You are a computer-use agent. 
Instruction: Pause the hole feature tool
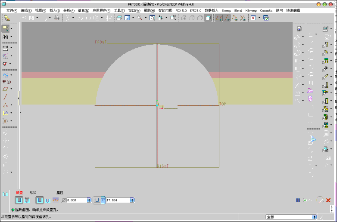pyautogui.click(x=298, y=200)
